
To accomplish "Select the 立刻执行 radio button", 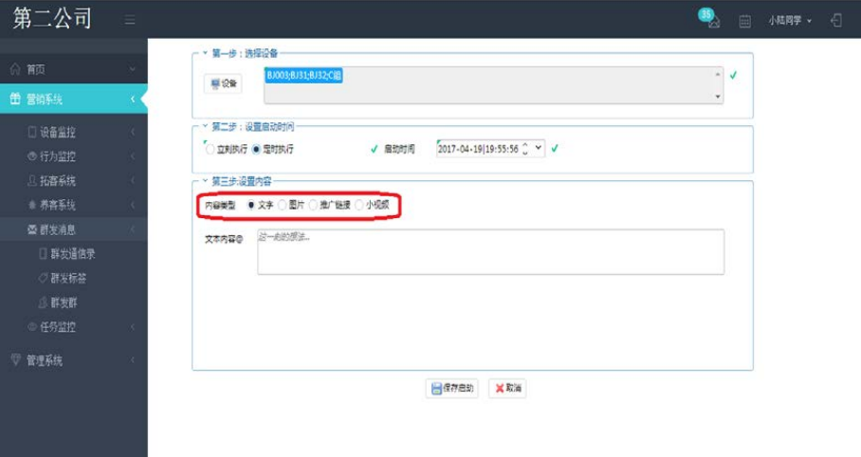I will click(210, 149).
